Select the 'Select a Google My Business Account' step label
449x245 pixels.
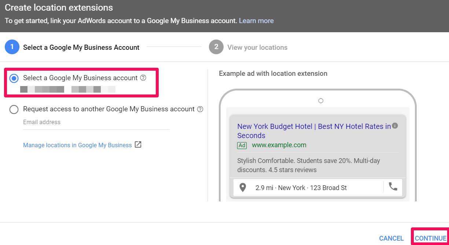tap(81, 47)
